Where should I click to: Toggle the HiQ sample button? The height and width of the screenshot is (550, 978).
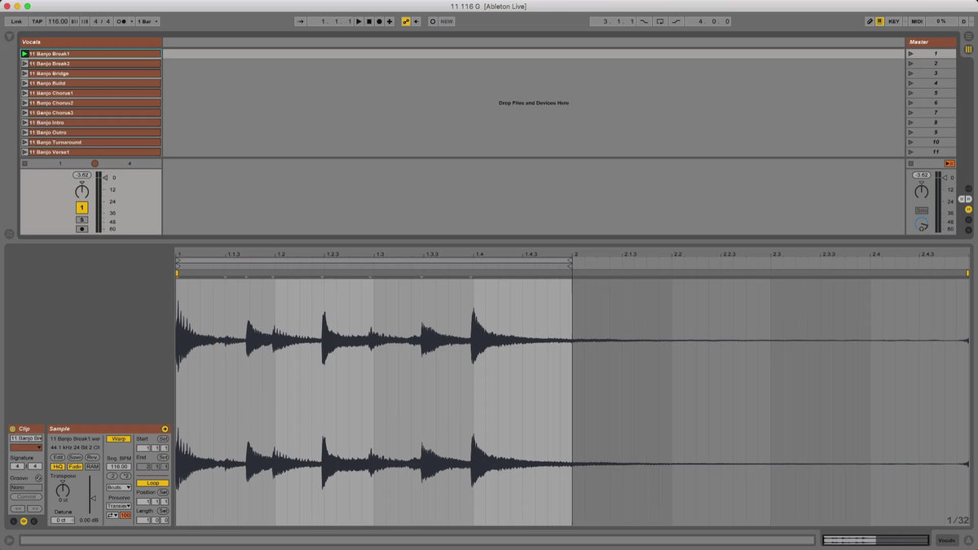[x=58, y=467]
